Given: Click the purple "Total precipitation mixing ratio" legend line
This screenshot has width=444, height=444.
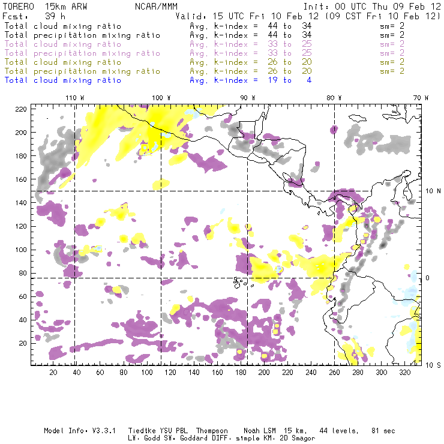Looking at the screenshot, I should click(82, 53).
